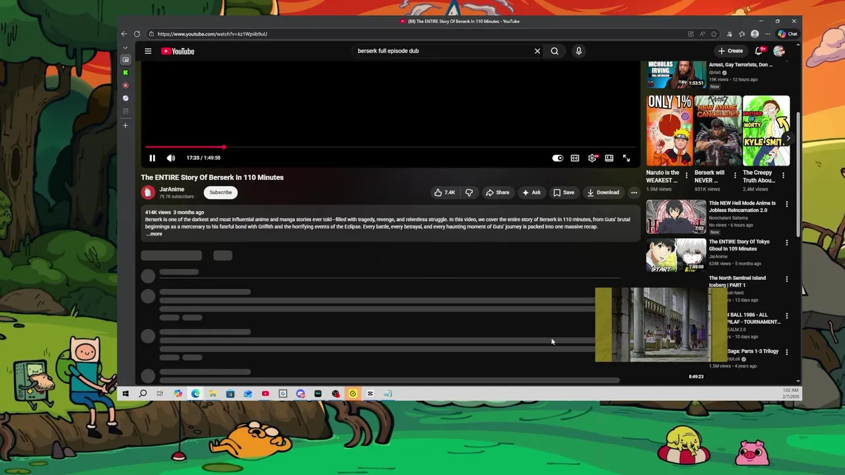Mute the video using the speaker icon
The image size is (845, 475).
click(171, 158)
